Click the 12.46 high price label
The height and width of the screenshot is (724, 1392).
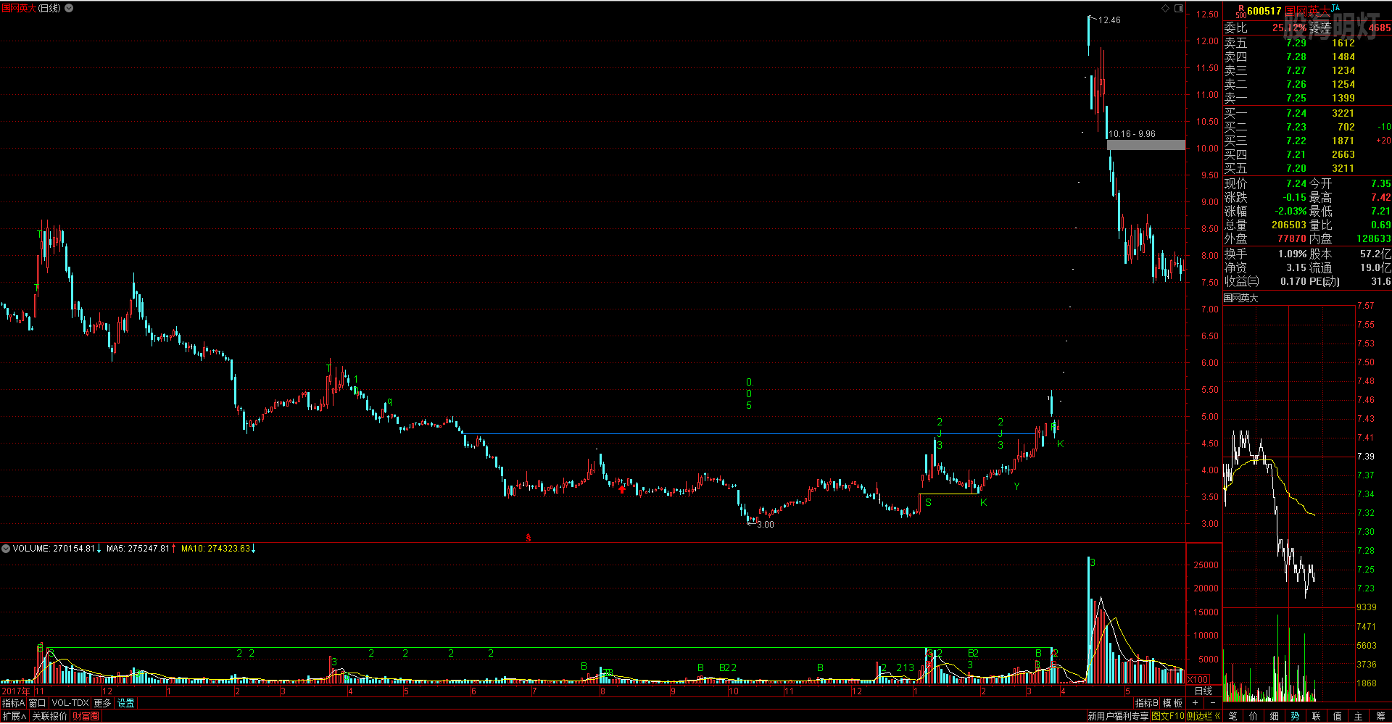(x=1109, y=20)
